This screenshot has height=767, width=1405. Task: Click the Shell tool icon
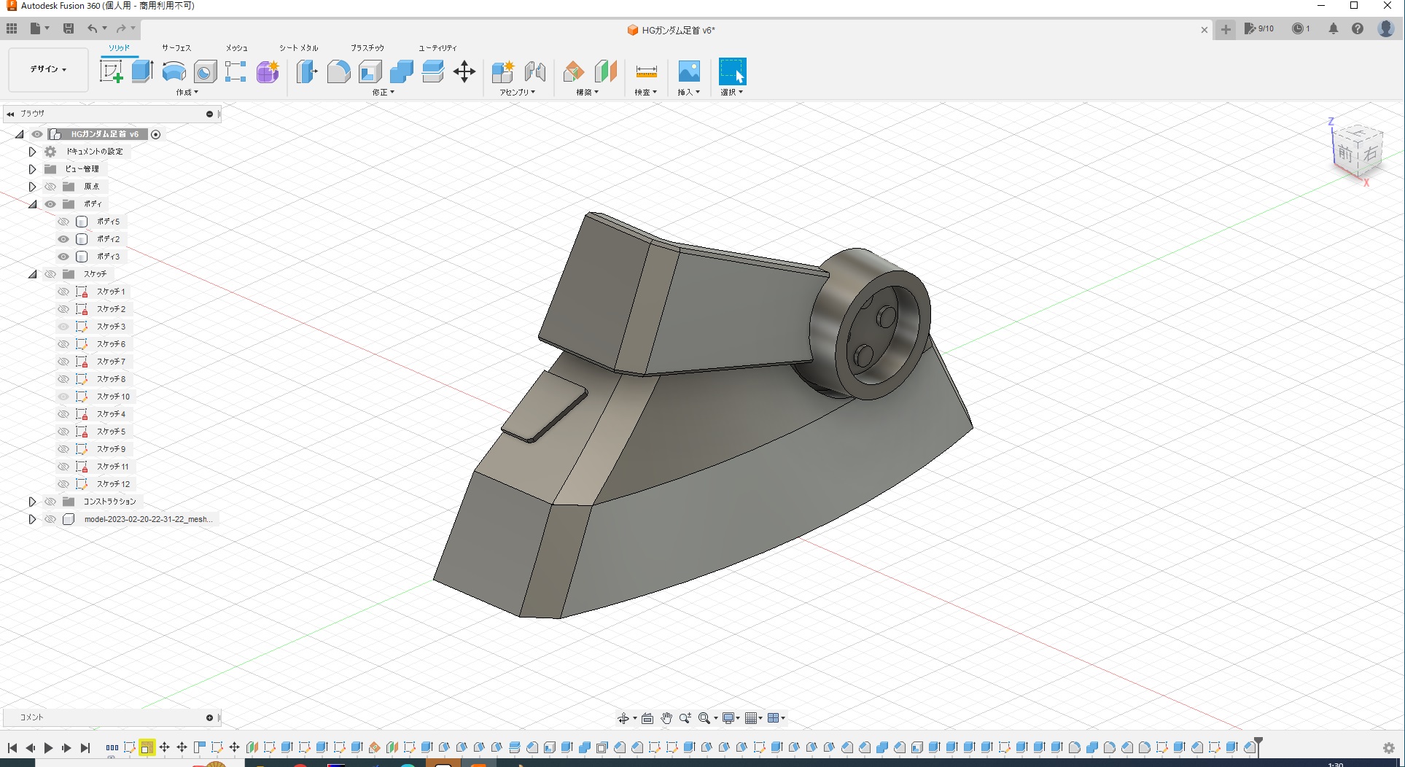pos(370,71)
